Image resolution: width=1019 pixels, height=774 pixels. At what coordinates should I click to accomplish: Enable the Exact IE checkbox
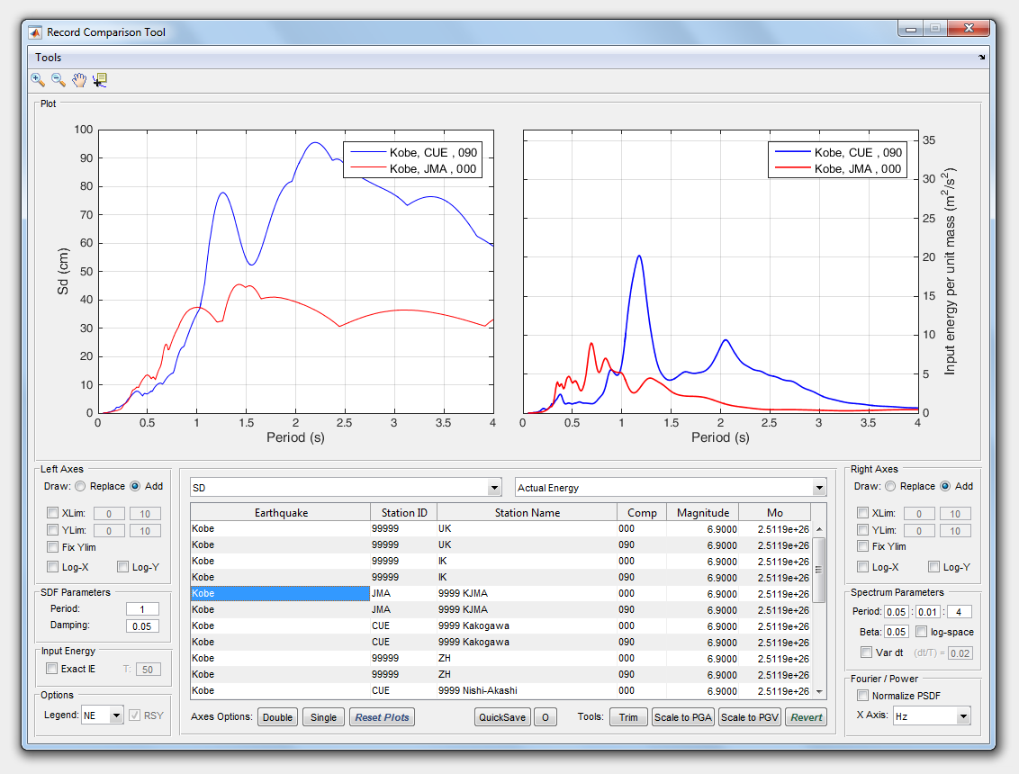pos(52,669)
